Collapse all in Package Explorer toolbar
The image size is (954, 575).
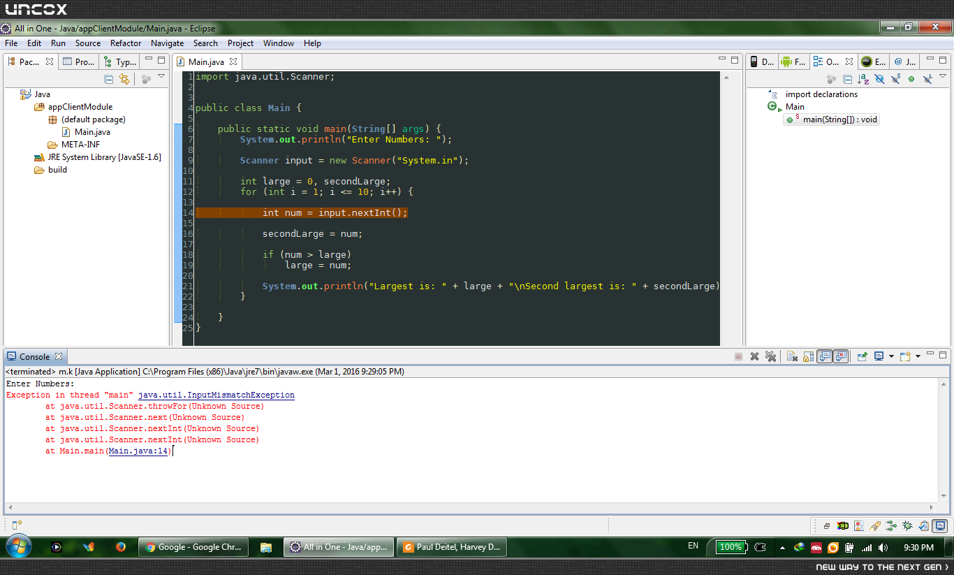click(109, 79)
